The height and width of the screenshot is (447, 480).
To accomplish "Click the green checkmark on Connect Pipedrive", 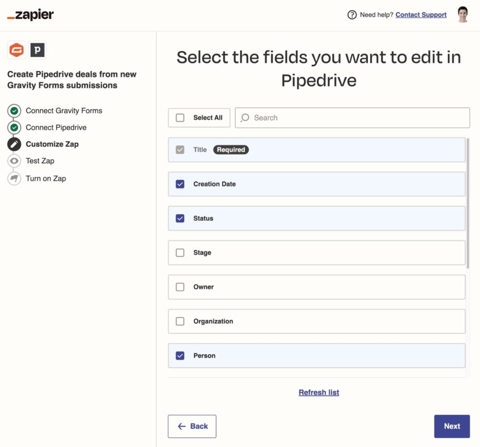I will pos(14,127).
